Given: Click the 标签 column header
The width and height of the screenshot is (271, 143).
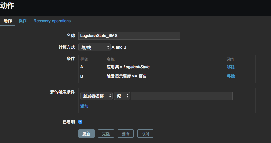Looking at the screenshot, I should tap(84, 59).
